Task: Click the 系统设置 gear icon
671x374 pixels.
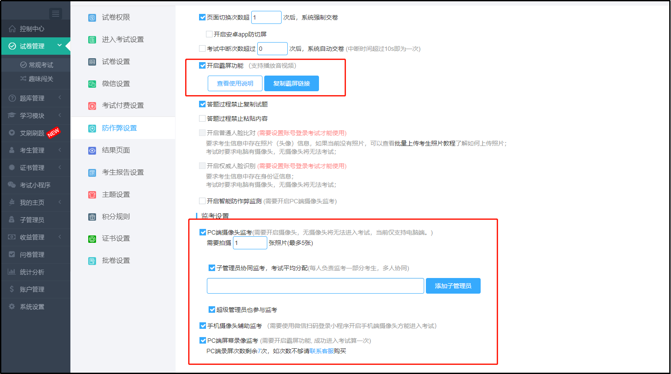Action: tap(12, 307)
